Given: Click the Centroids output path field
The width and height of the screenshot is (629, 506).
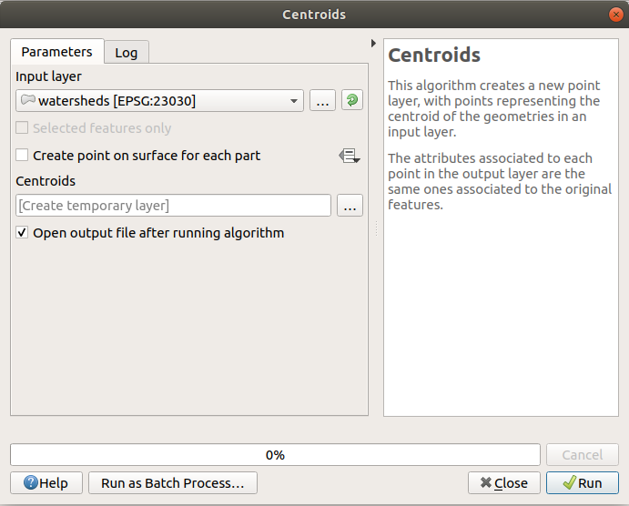Looking at the screenshot, I should pyautogui.click(x=173, y=206).
